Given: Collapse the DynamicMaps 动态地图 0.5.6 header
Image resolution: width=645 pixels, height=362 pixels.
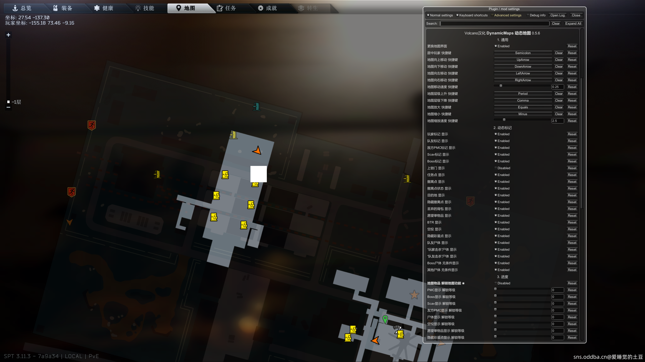Looking at the screenshot, I should [502, 33].
